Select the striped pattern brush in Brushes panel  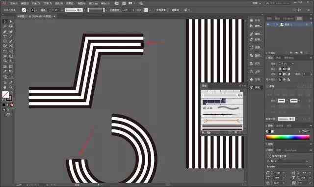point(222,127)
